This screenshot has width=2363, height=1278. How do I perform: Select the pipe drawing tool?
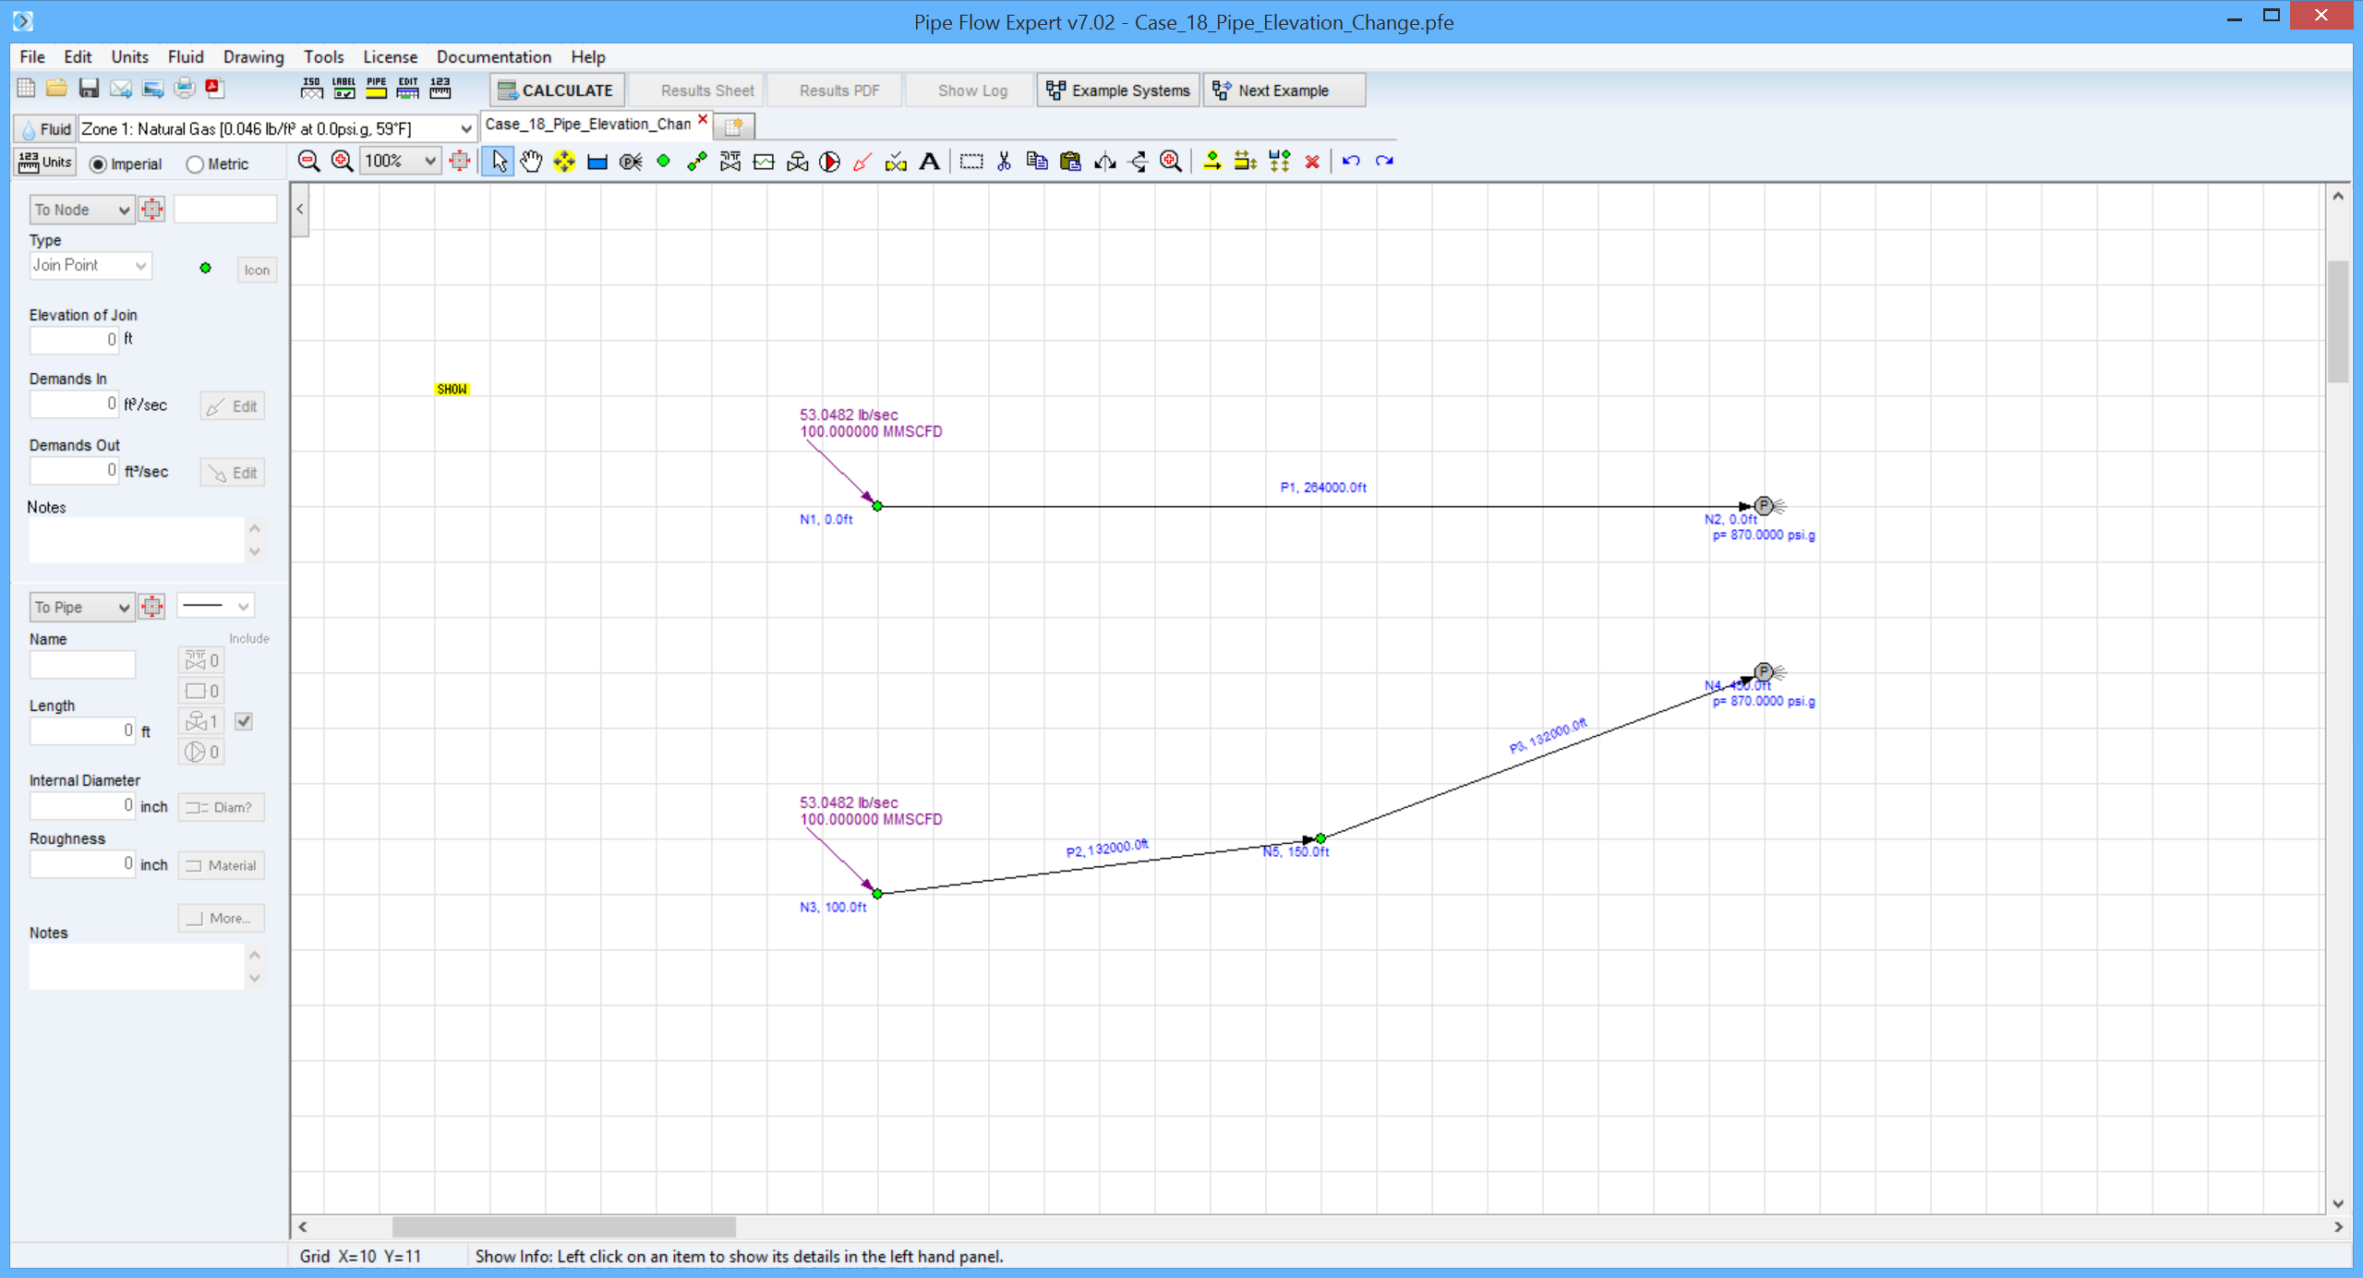tap(698, 161)
